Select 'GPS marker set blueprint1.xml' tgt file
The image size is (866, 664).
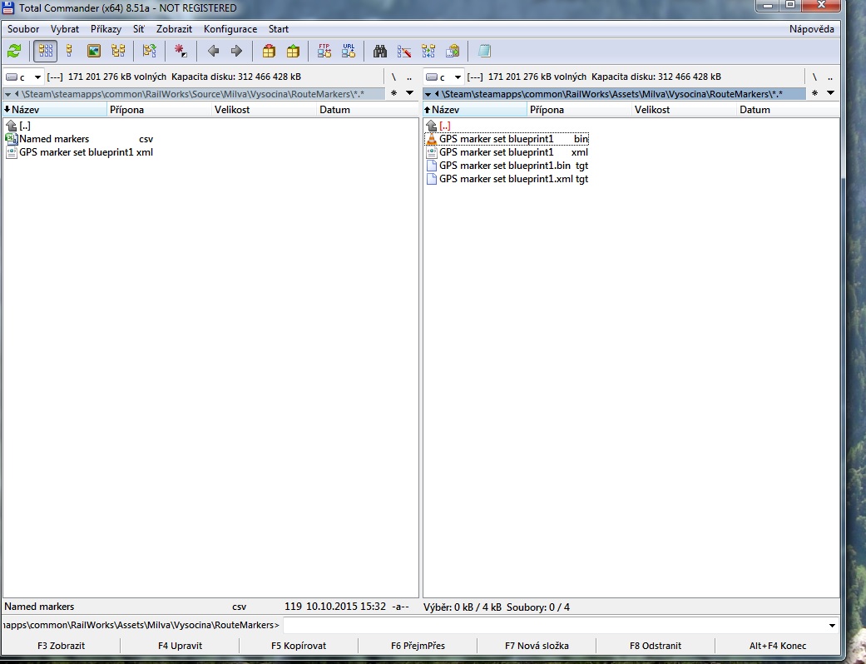click(507, 179)
